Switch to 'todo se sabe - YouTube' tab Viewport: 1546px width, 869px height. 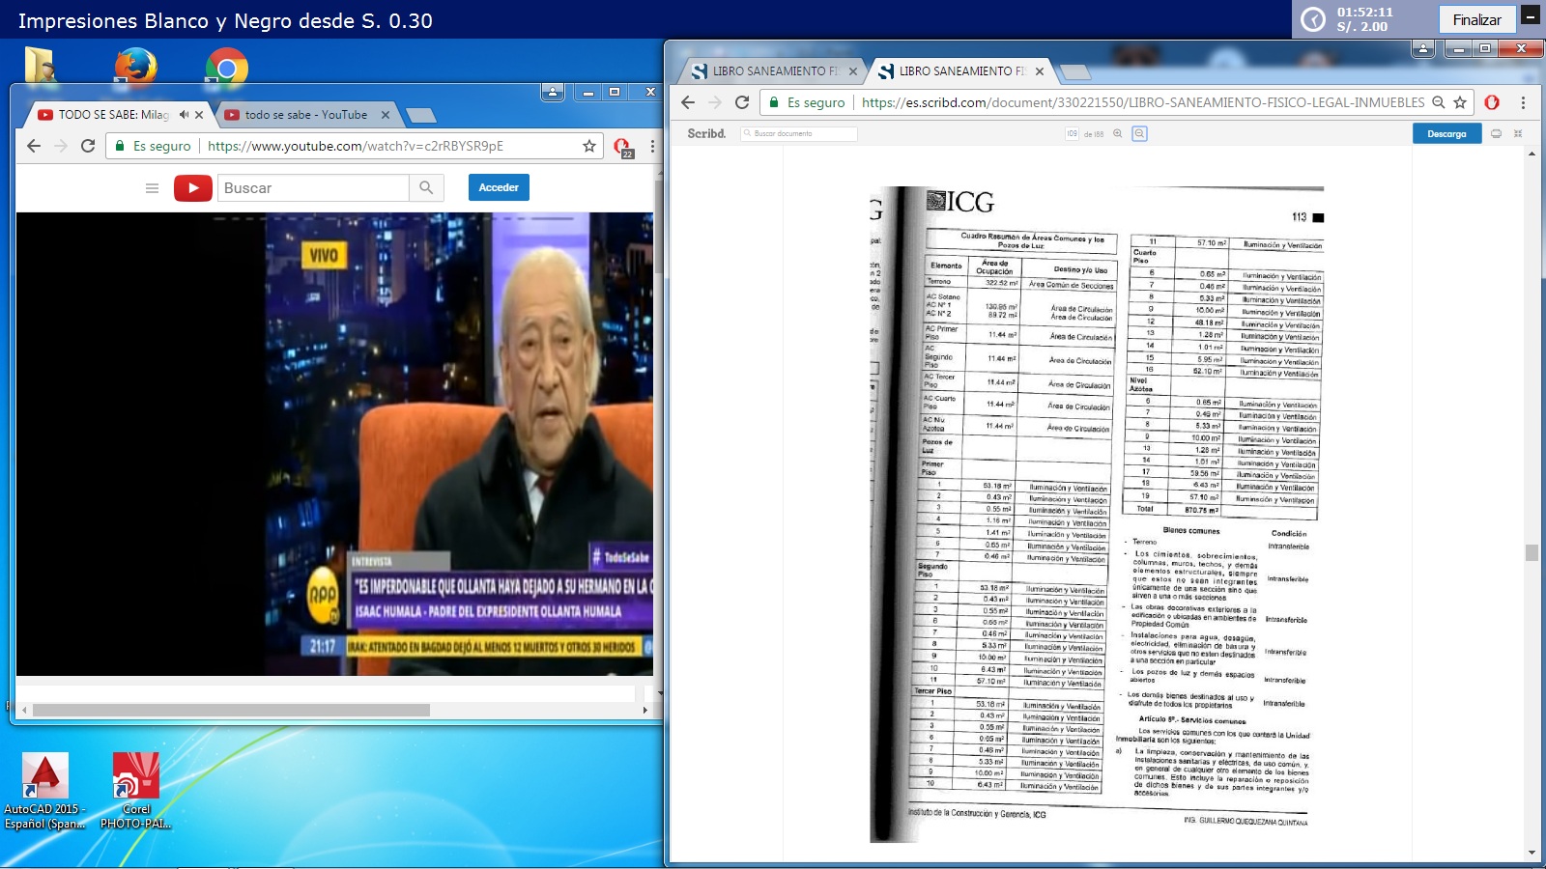click(x=305, y=115)
